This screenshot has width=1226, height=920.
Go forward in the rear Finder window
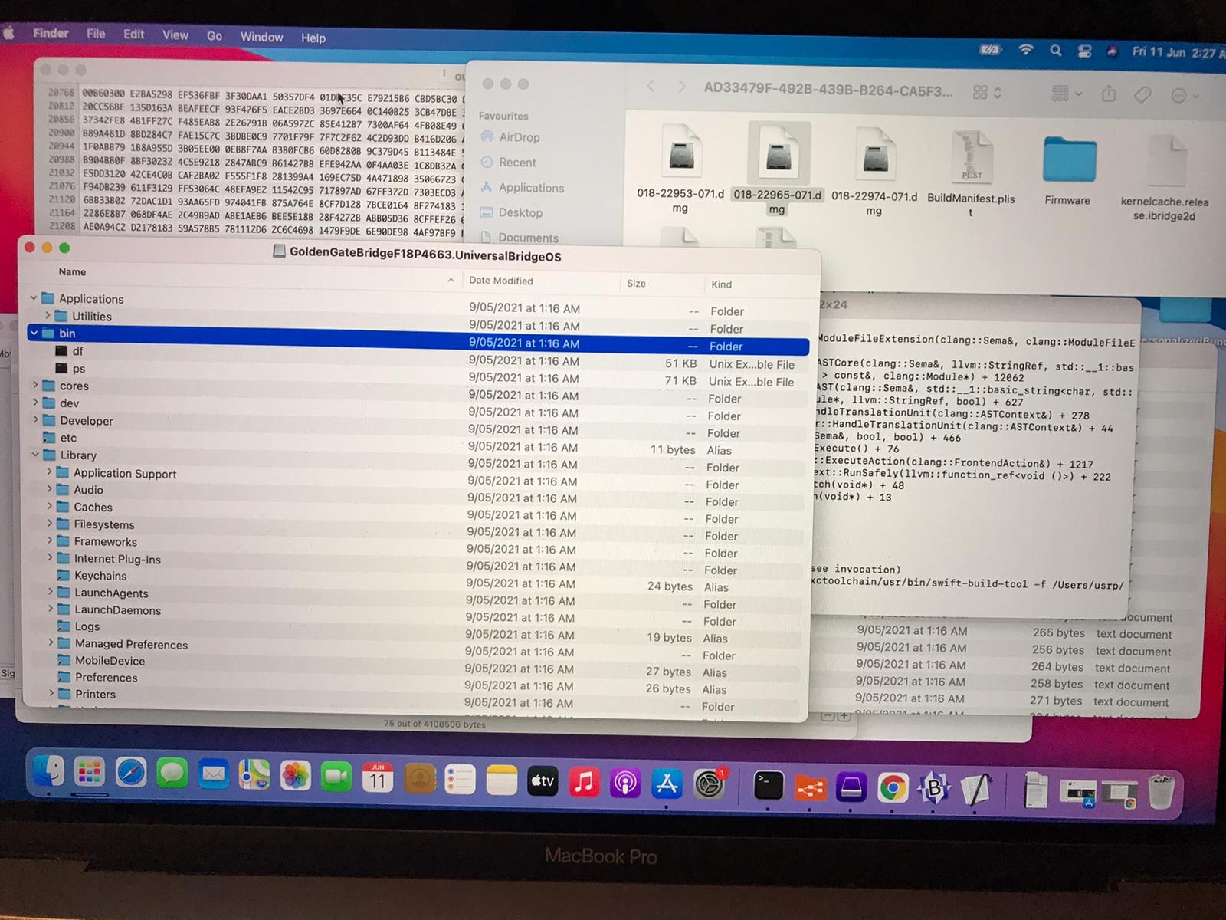click(681, 87)
